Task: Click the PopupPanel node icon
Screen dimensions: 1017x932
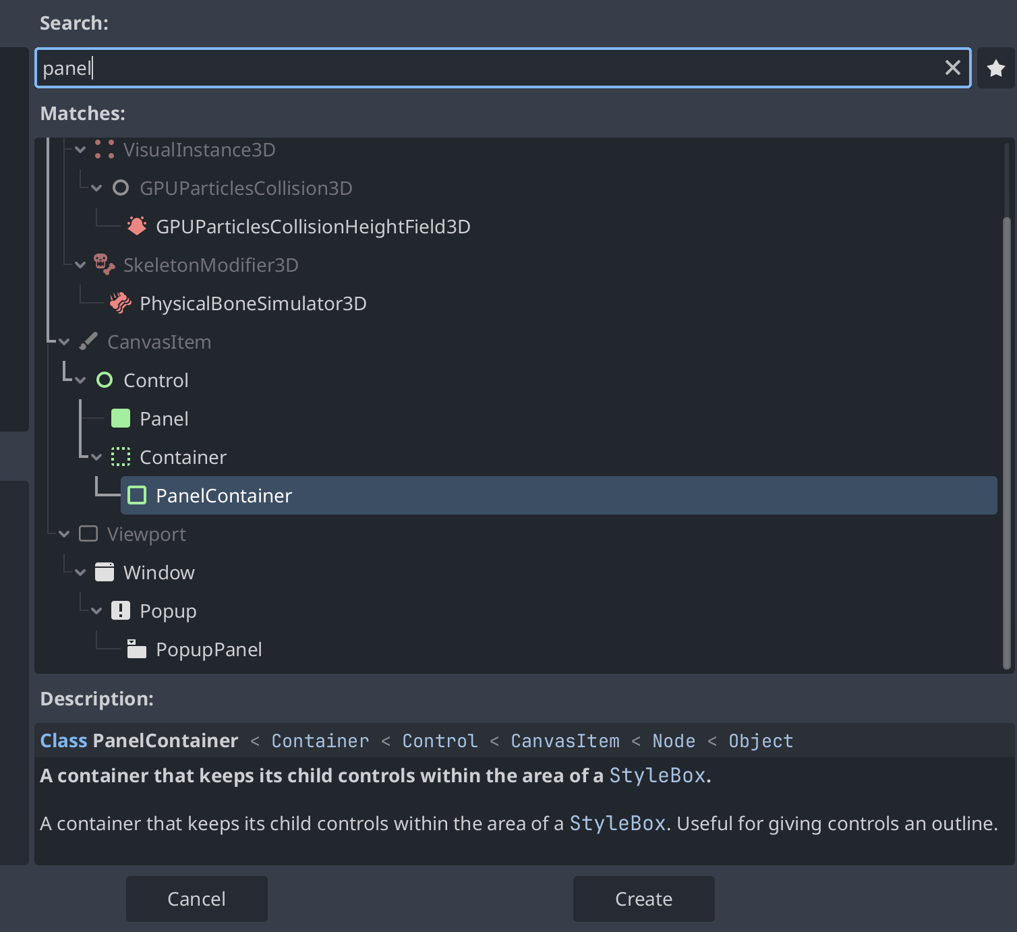Action: [136, 649]
